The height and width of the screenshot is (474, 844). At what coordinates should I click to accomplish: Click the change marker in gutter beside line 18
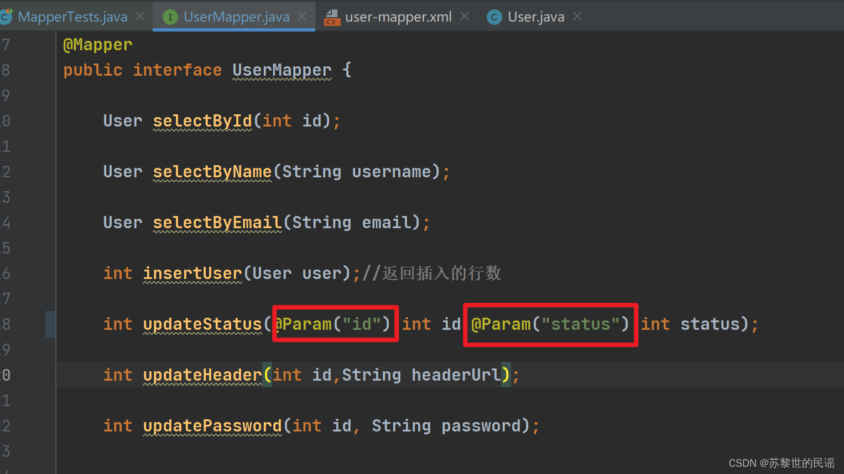click(50, 324)
